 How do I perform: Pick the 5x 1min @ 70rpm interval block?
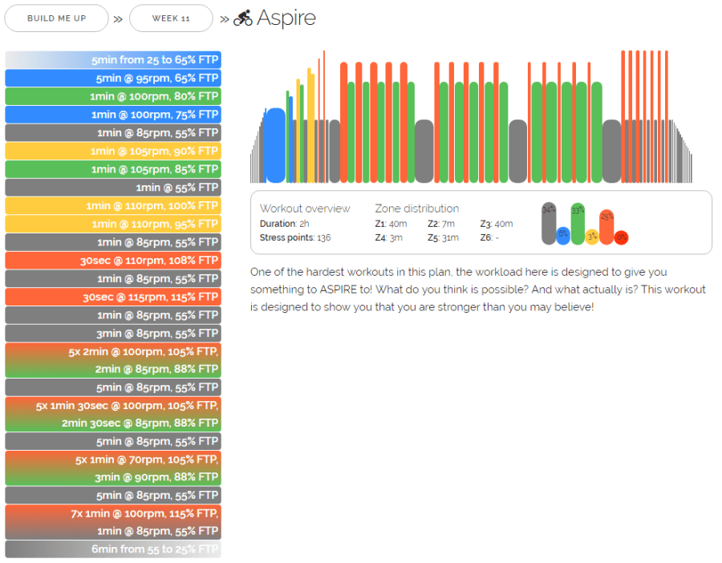coord(113,468)
